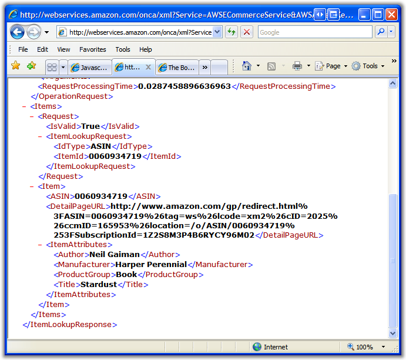The image size is (406, 360).
Task: Open the search provider dropdown arrow
Action: 391,32
